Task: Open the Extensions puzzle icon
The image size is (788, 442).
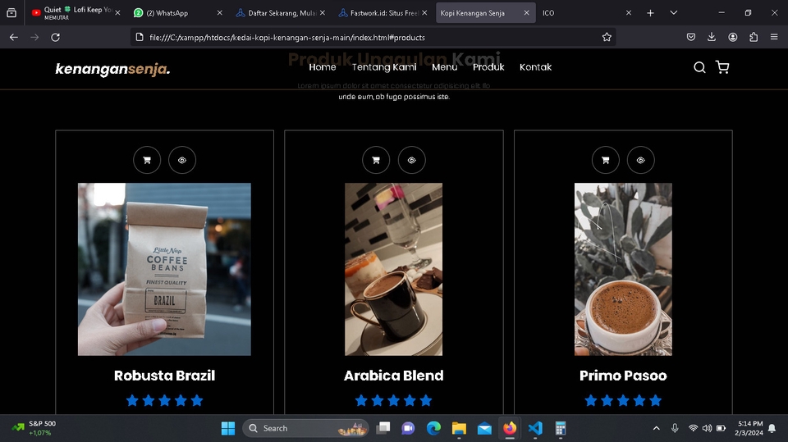Action: click(754, 37)
